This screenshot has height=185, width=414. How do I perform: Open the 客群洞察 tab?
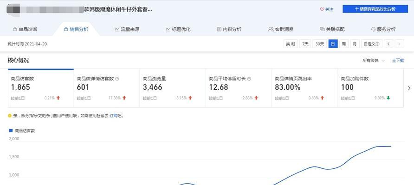pyautogui.click(x=280, y=29)
